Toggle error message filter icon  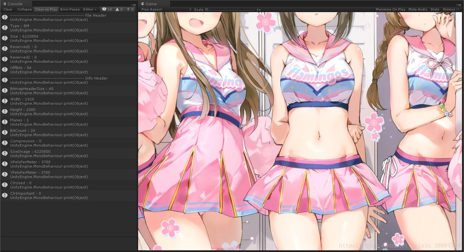[130, 9]
